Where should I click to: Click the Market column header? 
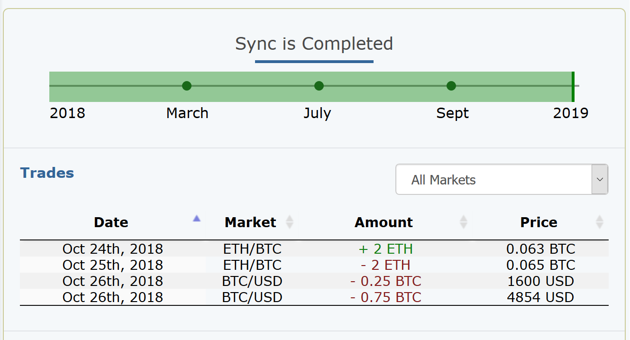[x=251, y=222]
